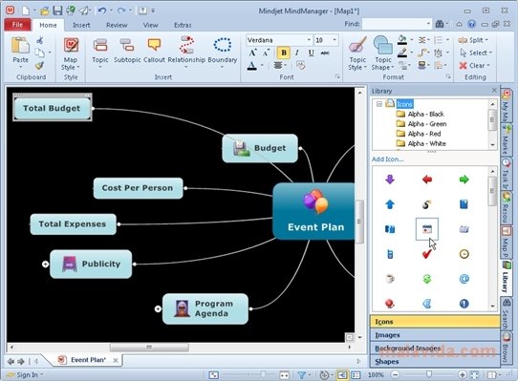Open the Icons library section bar

tap(435, 322)
